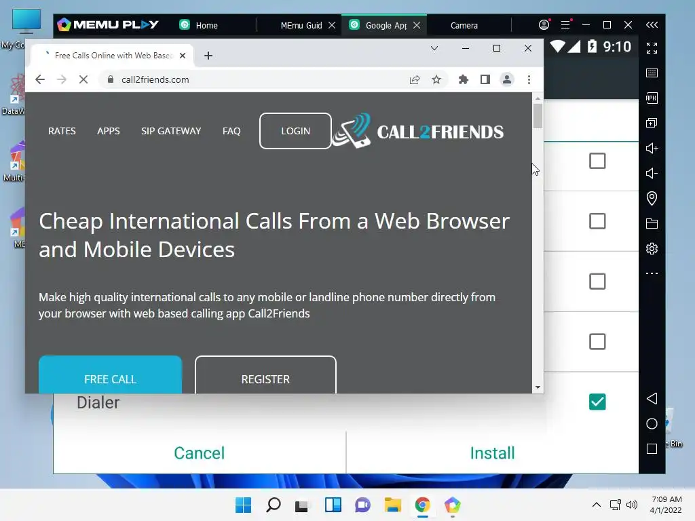This screenshot has height=521, width=695.
Task: Toggle Chrome side panel icon
Action: (485, 80)
